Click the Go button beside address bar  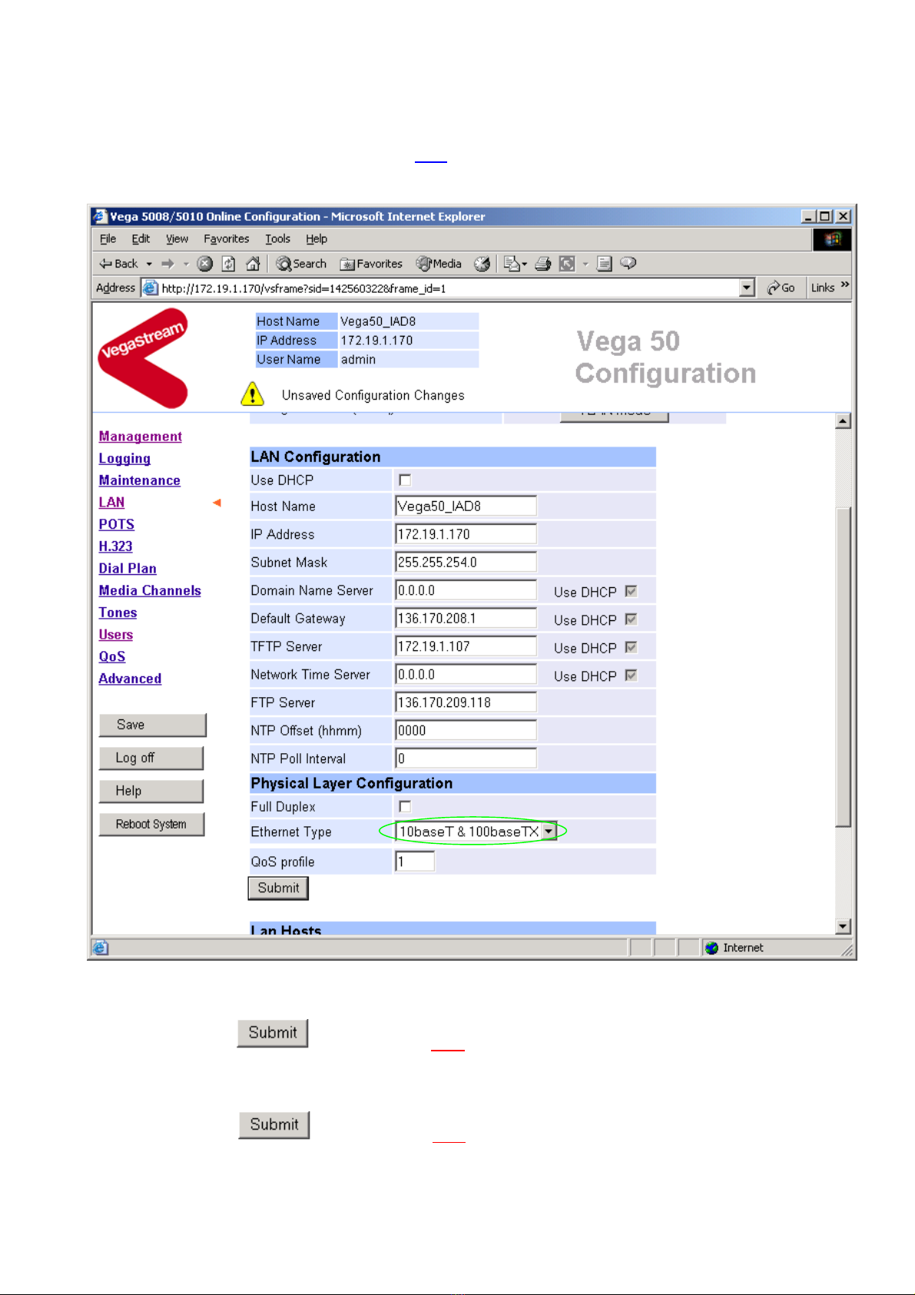coord(781,287)
